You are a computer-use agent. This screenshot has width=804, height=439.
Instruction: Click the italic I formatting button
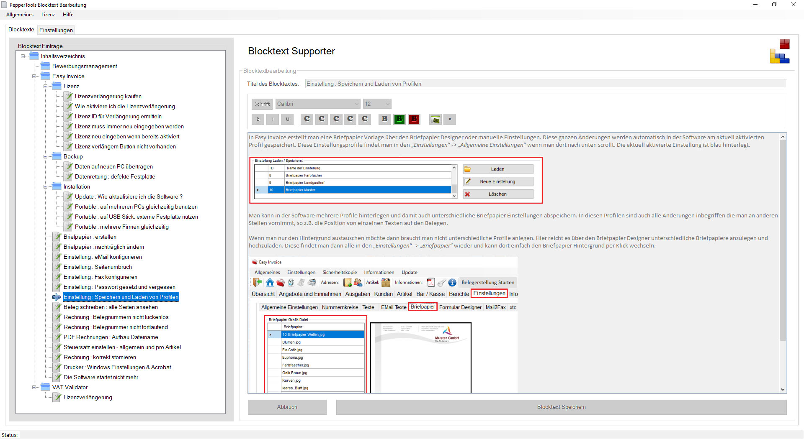tap(273, 119)
